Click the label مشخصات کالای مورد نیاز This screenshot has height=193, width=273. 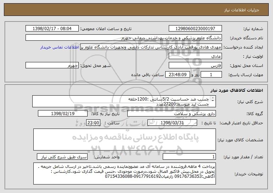coord(240,140)
